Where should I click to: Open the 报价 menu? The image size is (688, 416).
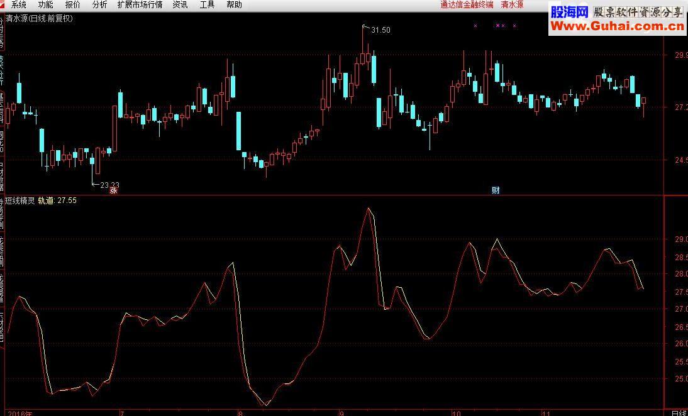pos(73,5)
